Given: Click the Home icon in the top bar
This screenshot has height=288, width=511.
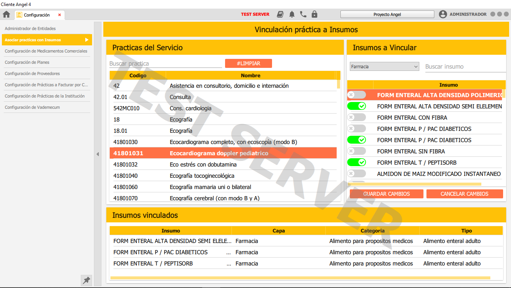Looking at the screenshot, I should pyautogui.click(x=6, y=15).
